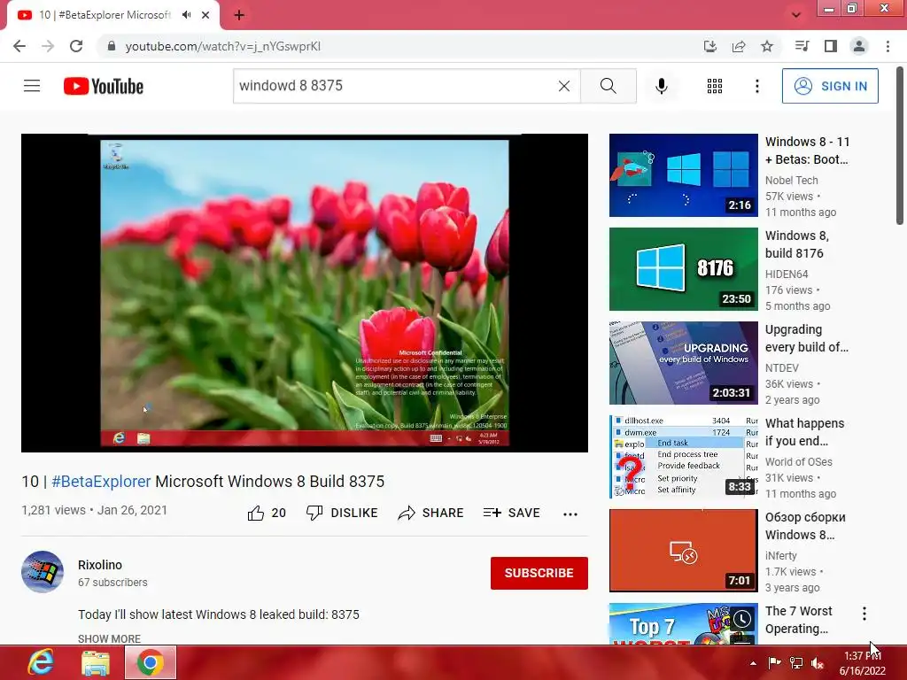Open the #BetaExplorer hashtag link
The image size is (907, 680).
(x=101, y=482)
